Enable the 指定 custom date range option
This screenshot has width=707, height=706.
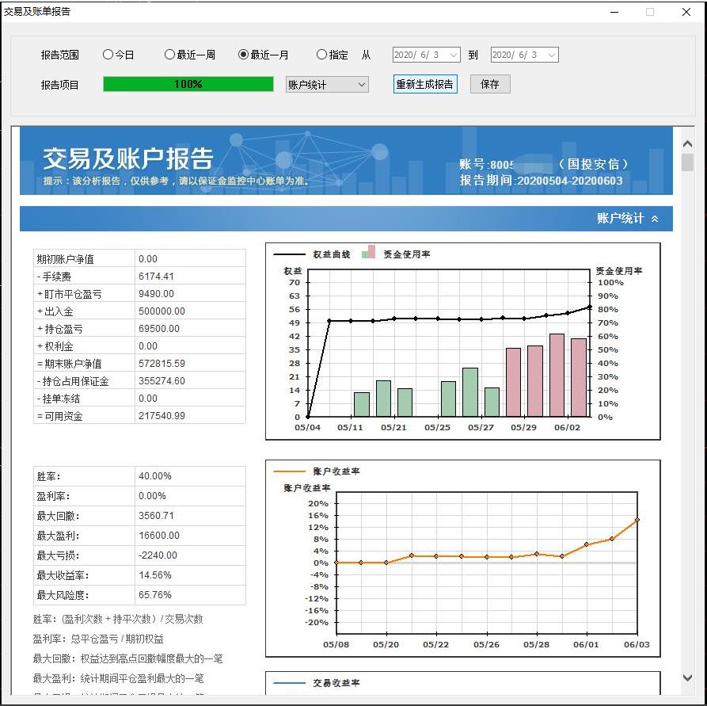(x=321, y=54)
